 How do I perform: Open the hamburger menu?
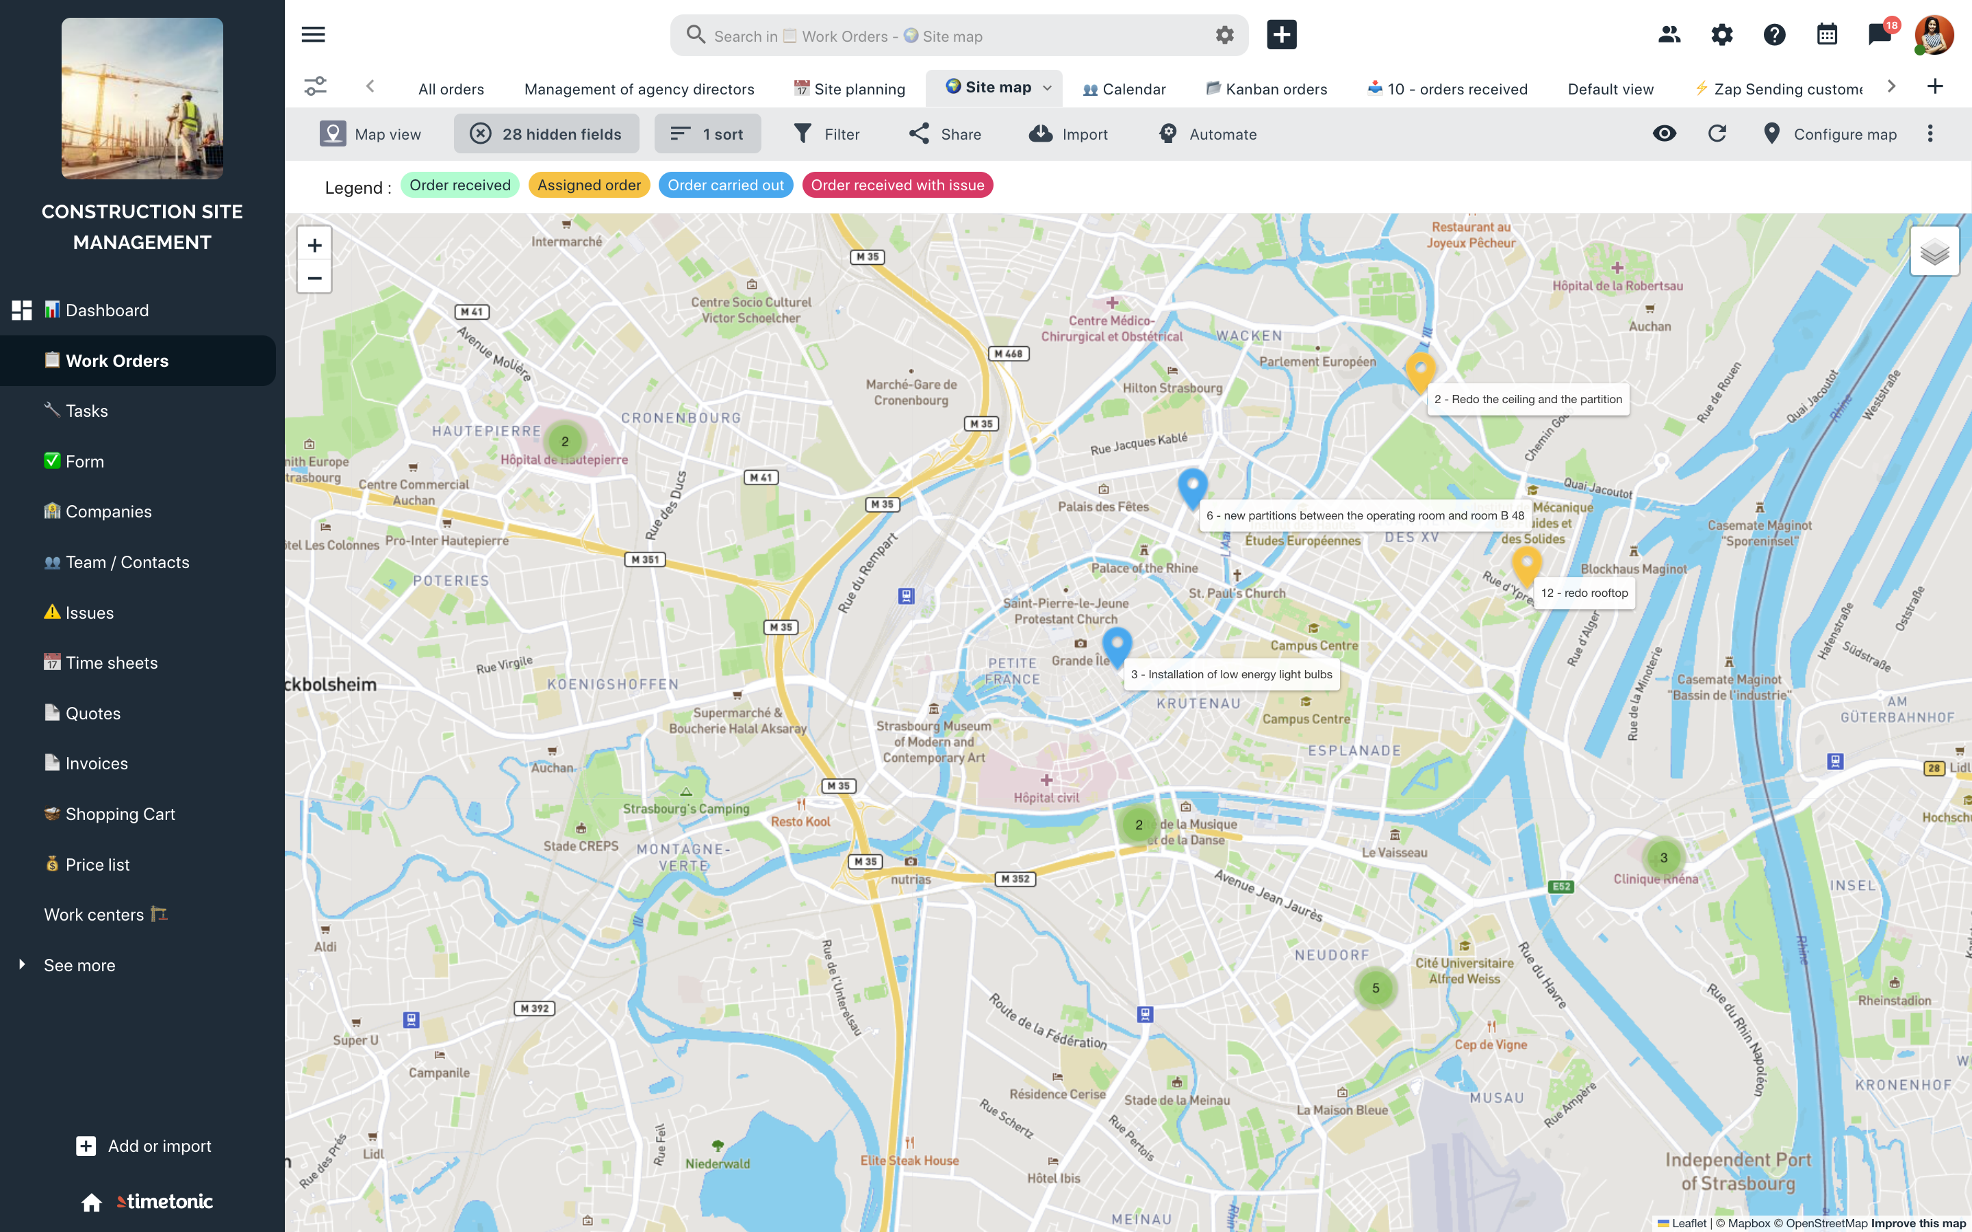(x=313, y=34)
